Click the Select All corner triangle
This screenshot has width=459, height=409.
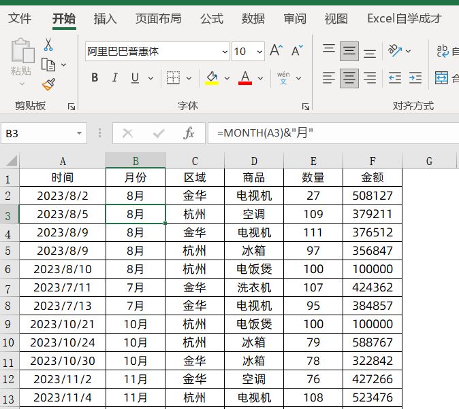pos(11,160)
